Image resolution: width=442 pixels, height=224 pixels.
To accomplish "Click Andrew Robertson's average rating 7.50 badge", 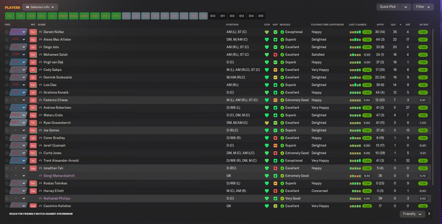I will [423, 108].
